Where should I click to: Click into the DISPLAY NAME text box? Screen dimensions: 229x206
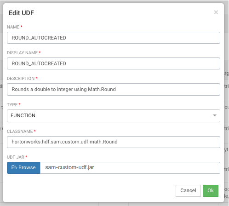point(114,63)
